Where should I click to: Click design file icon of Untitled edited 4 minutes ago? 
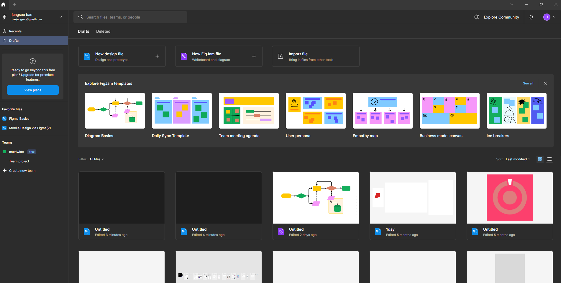(x=184, y=232)
